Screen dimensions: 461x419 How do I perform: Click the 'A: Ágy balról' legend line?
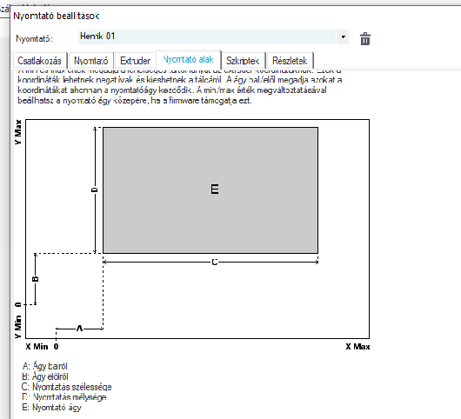[x=44, y=366]
